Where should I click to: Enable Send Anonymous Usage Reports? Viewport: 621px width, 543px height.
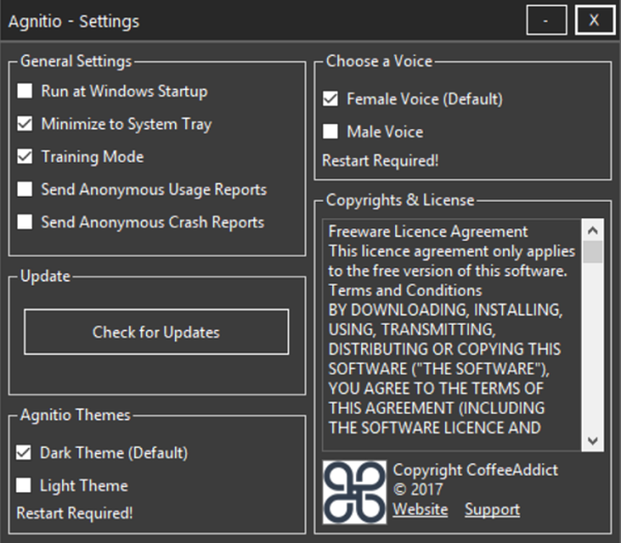[x=25, y=189]
